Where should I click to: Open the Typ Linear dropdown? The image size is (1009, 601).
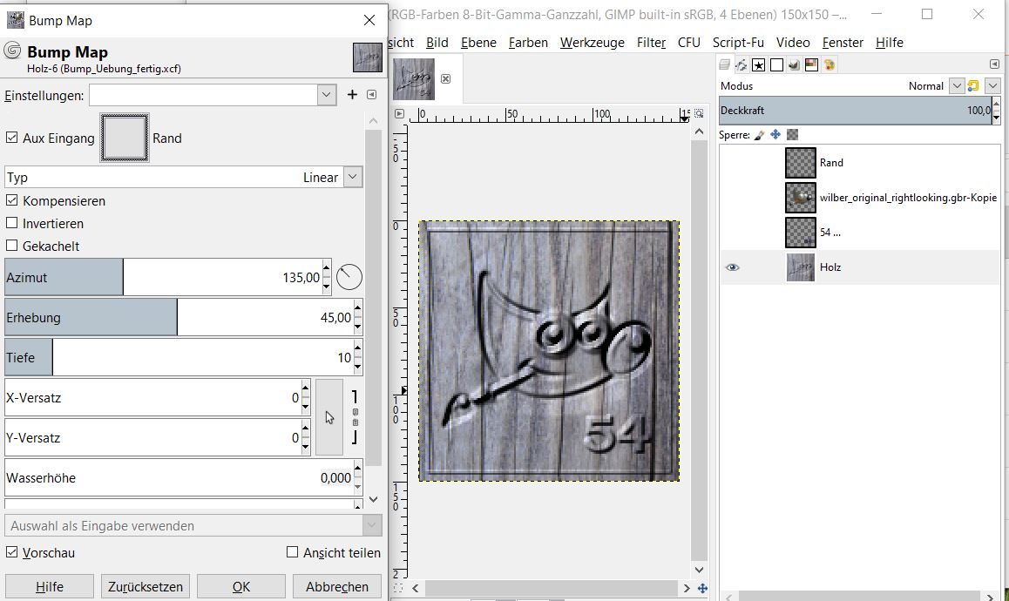(352, 177)
